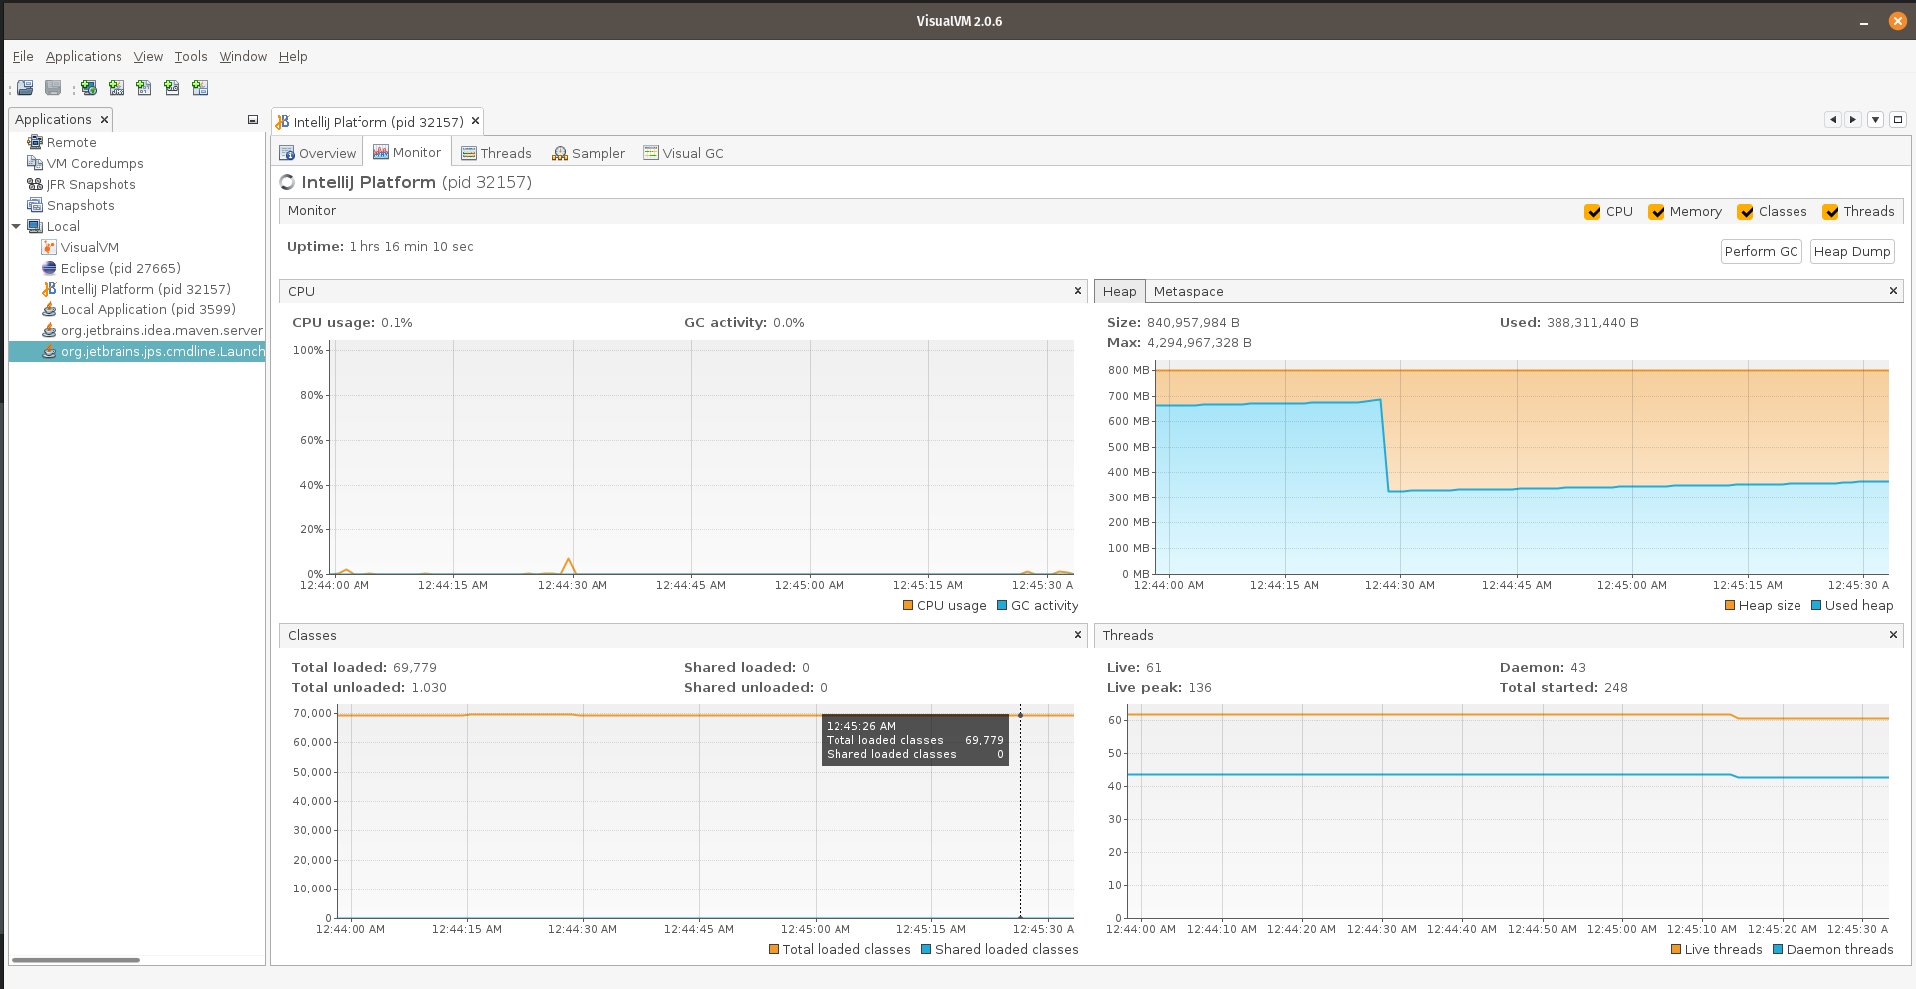Open the document list dropdown arrow
The image size is (1916, 989).
pyautogui.click(x=1875, y=120)
